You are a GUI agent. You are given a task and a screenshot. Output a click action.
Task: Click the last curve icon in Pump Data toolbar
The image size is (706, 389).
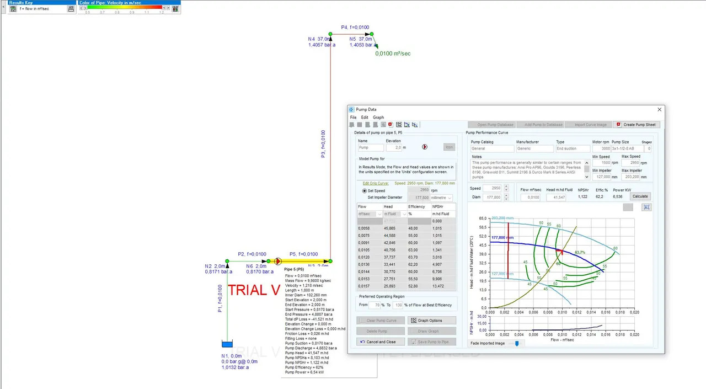point(415,125)
